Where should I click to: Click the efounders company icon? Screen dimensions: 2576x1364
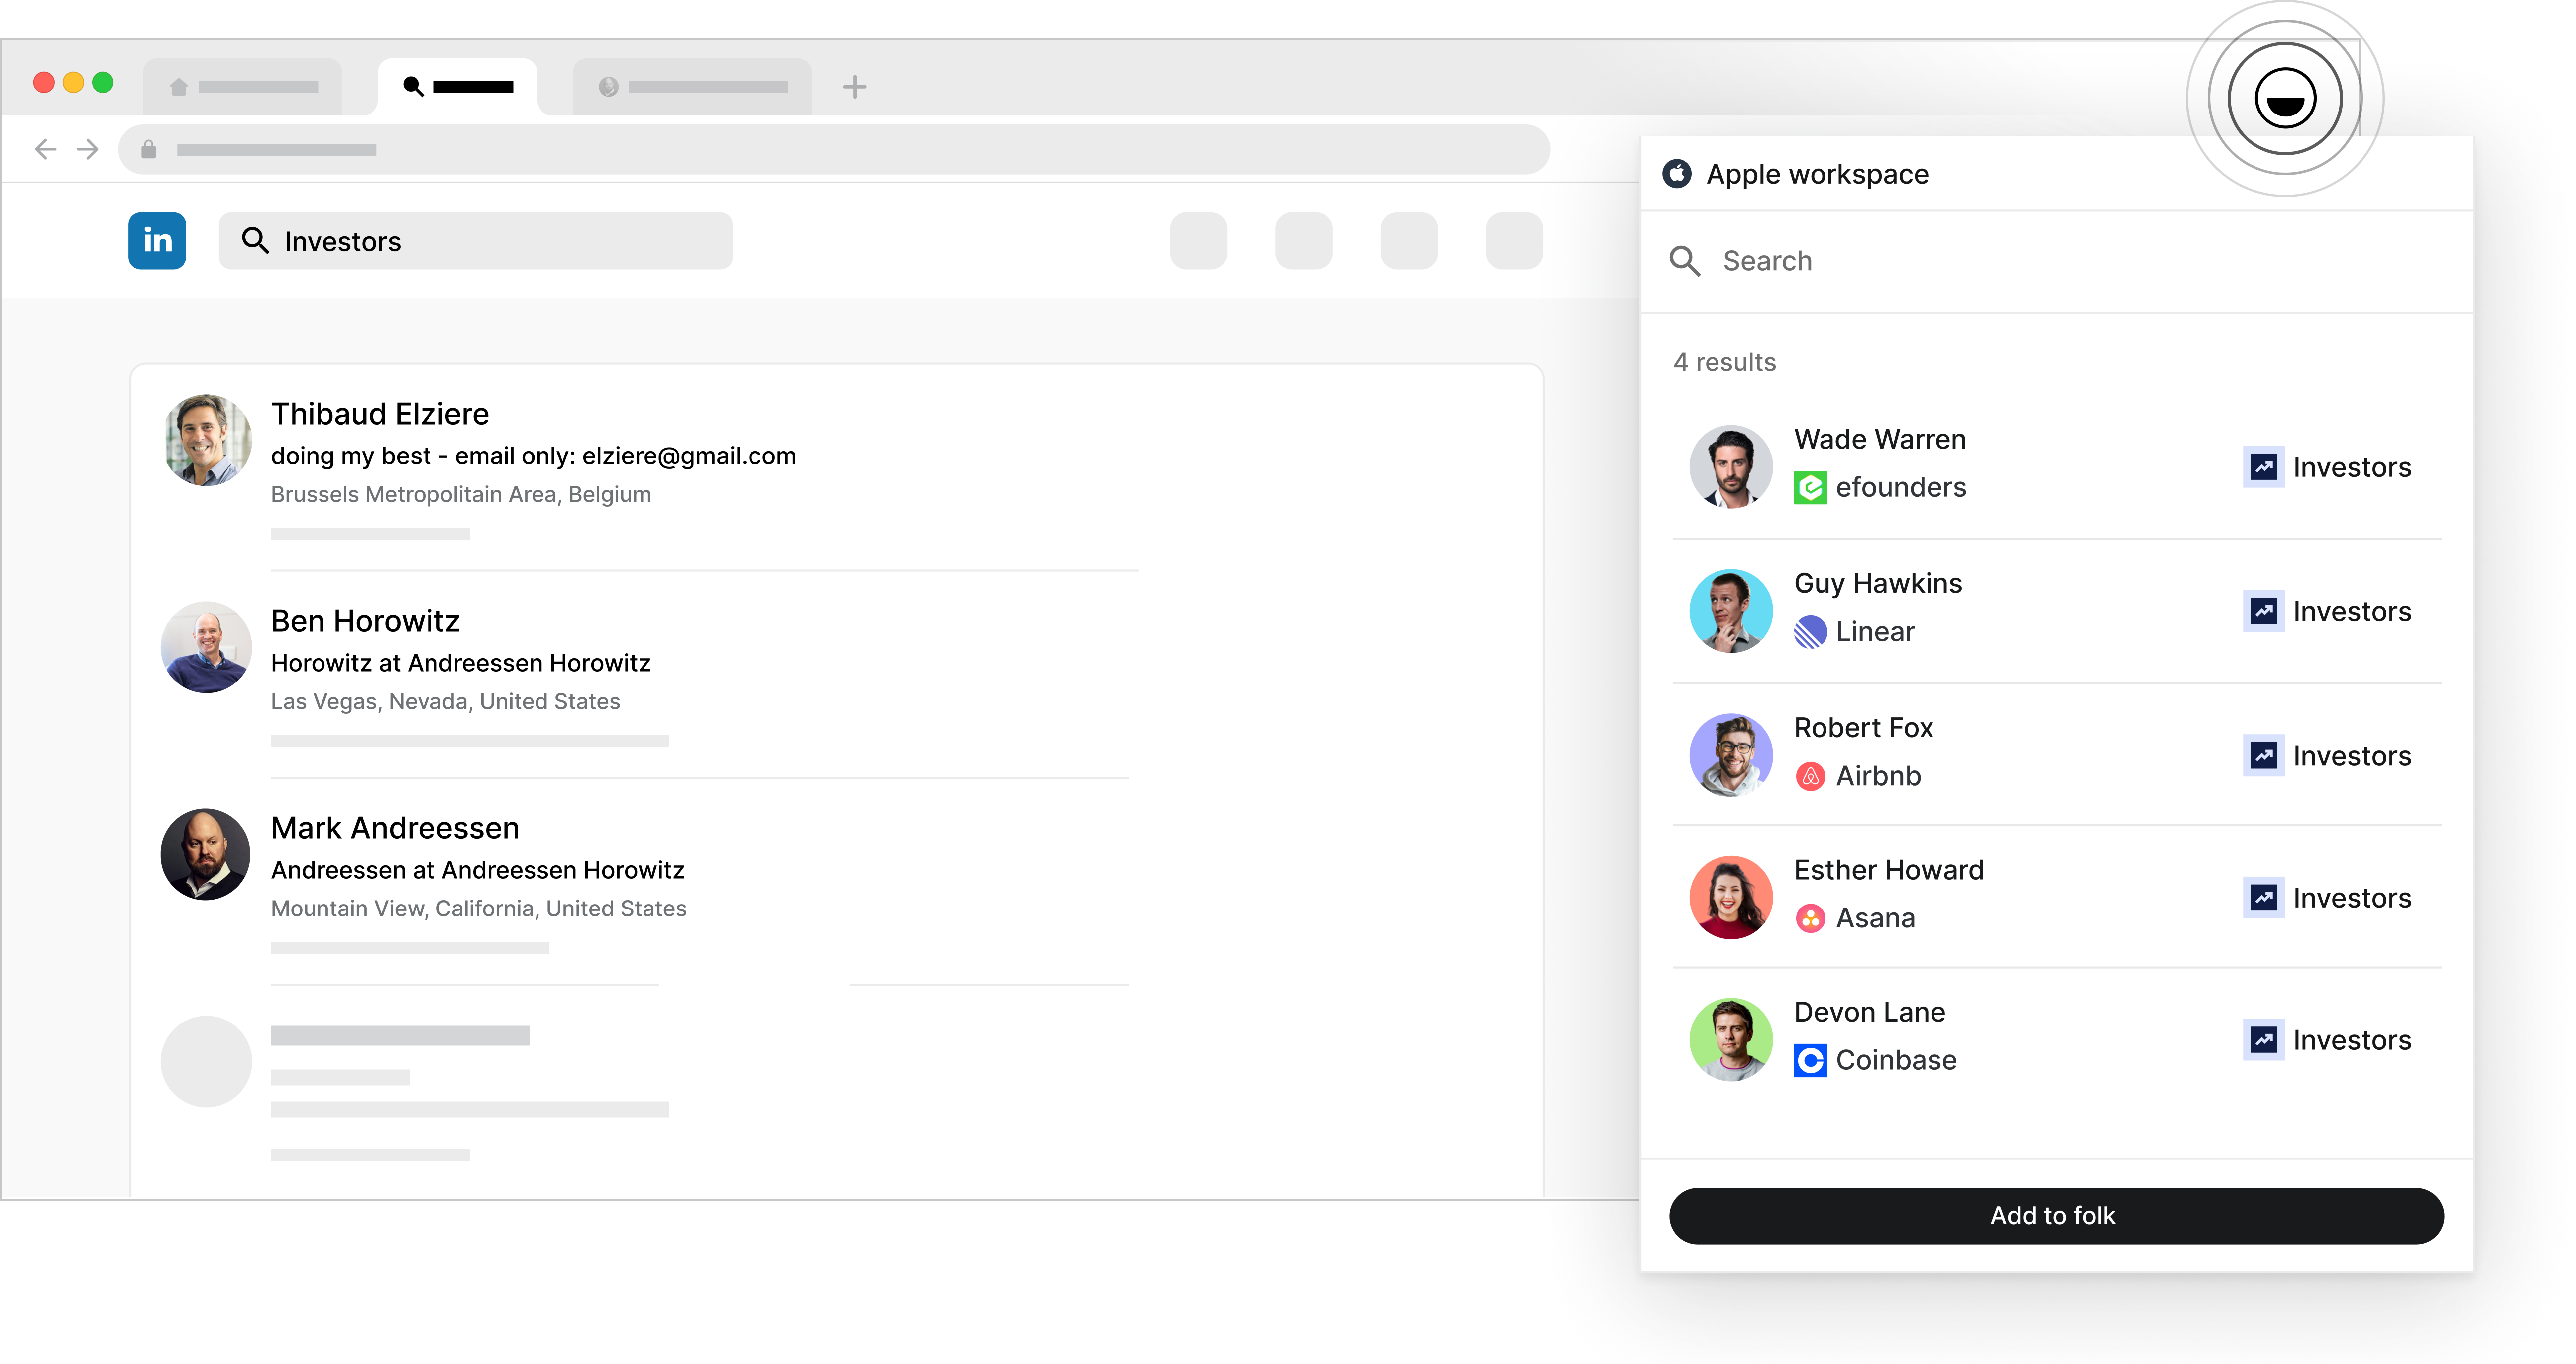click(x=1810, y=488)
